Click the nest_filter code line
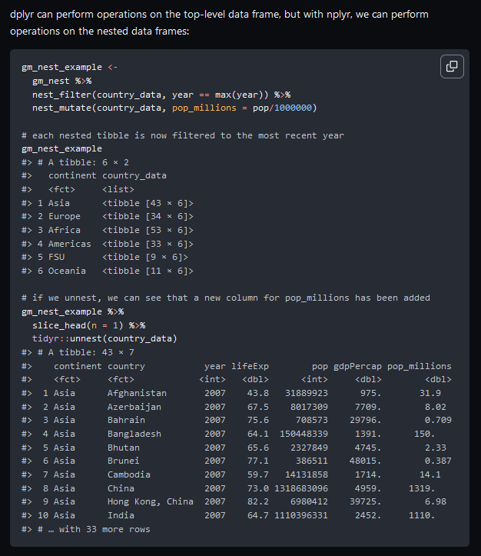The width and height of the screenshot is (481, 556). [x=161, y=95]
